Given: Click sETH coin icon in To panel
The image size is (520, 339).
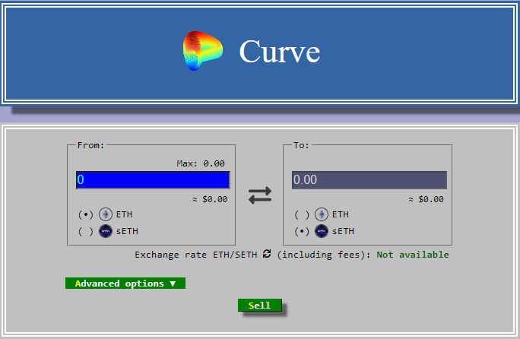Looking at the screenshot, I should tap(322, 231).
